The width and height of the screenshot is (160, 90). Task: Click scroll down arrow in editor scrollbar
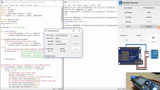[62, 87]
